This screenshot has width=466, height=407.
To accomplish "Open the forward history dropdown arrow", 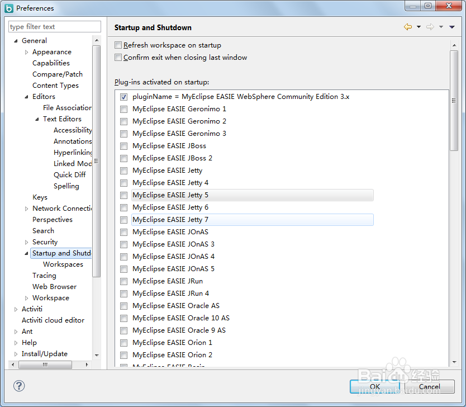I will click(441, 27).
